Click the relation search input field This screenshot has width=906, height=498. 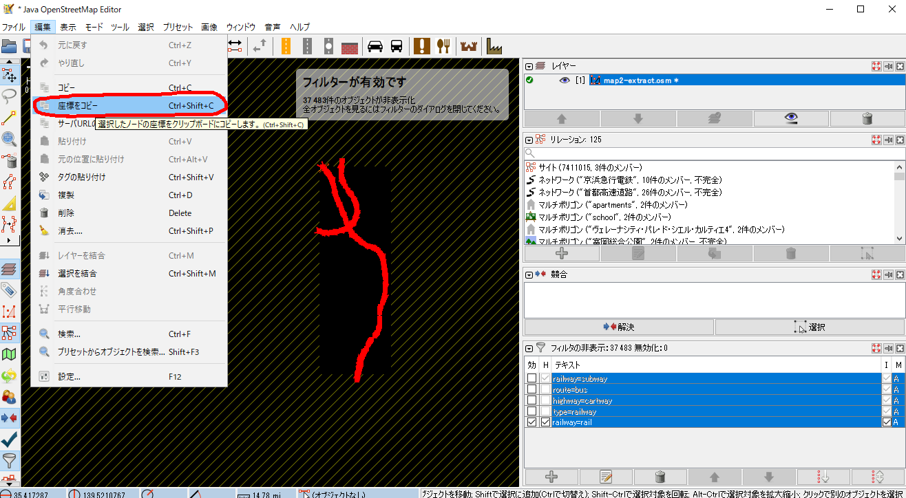pyautogui.click(x=713, y=153)
